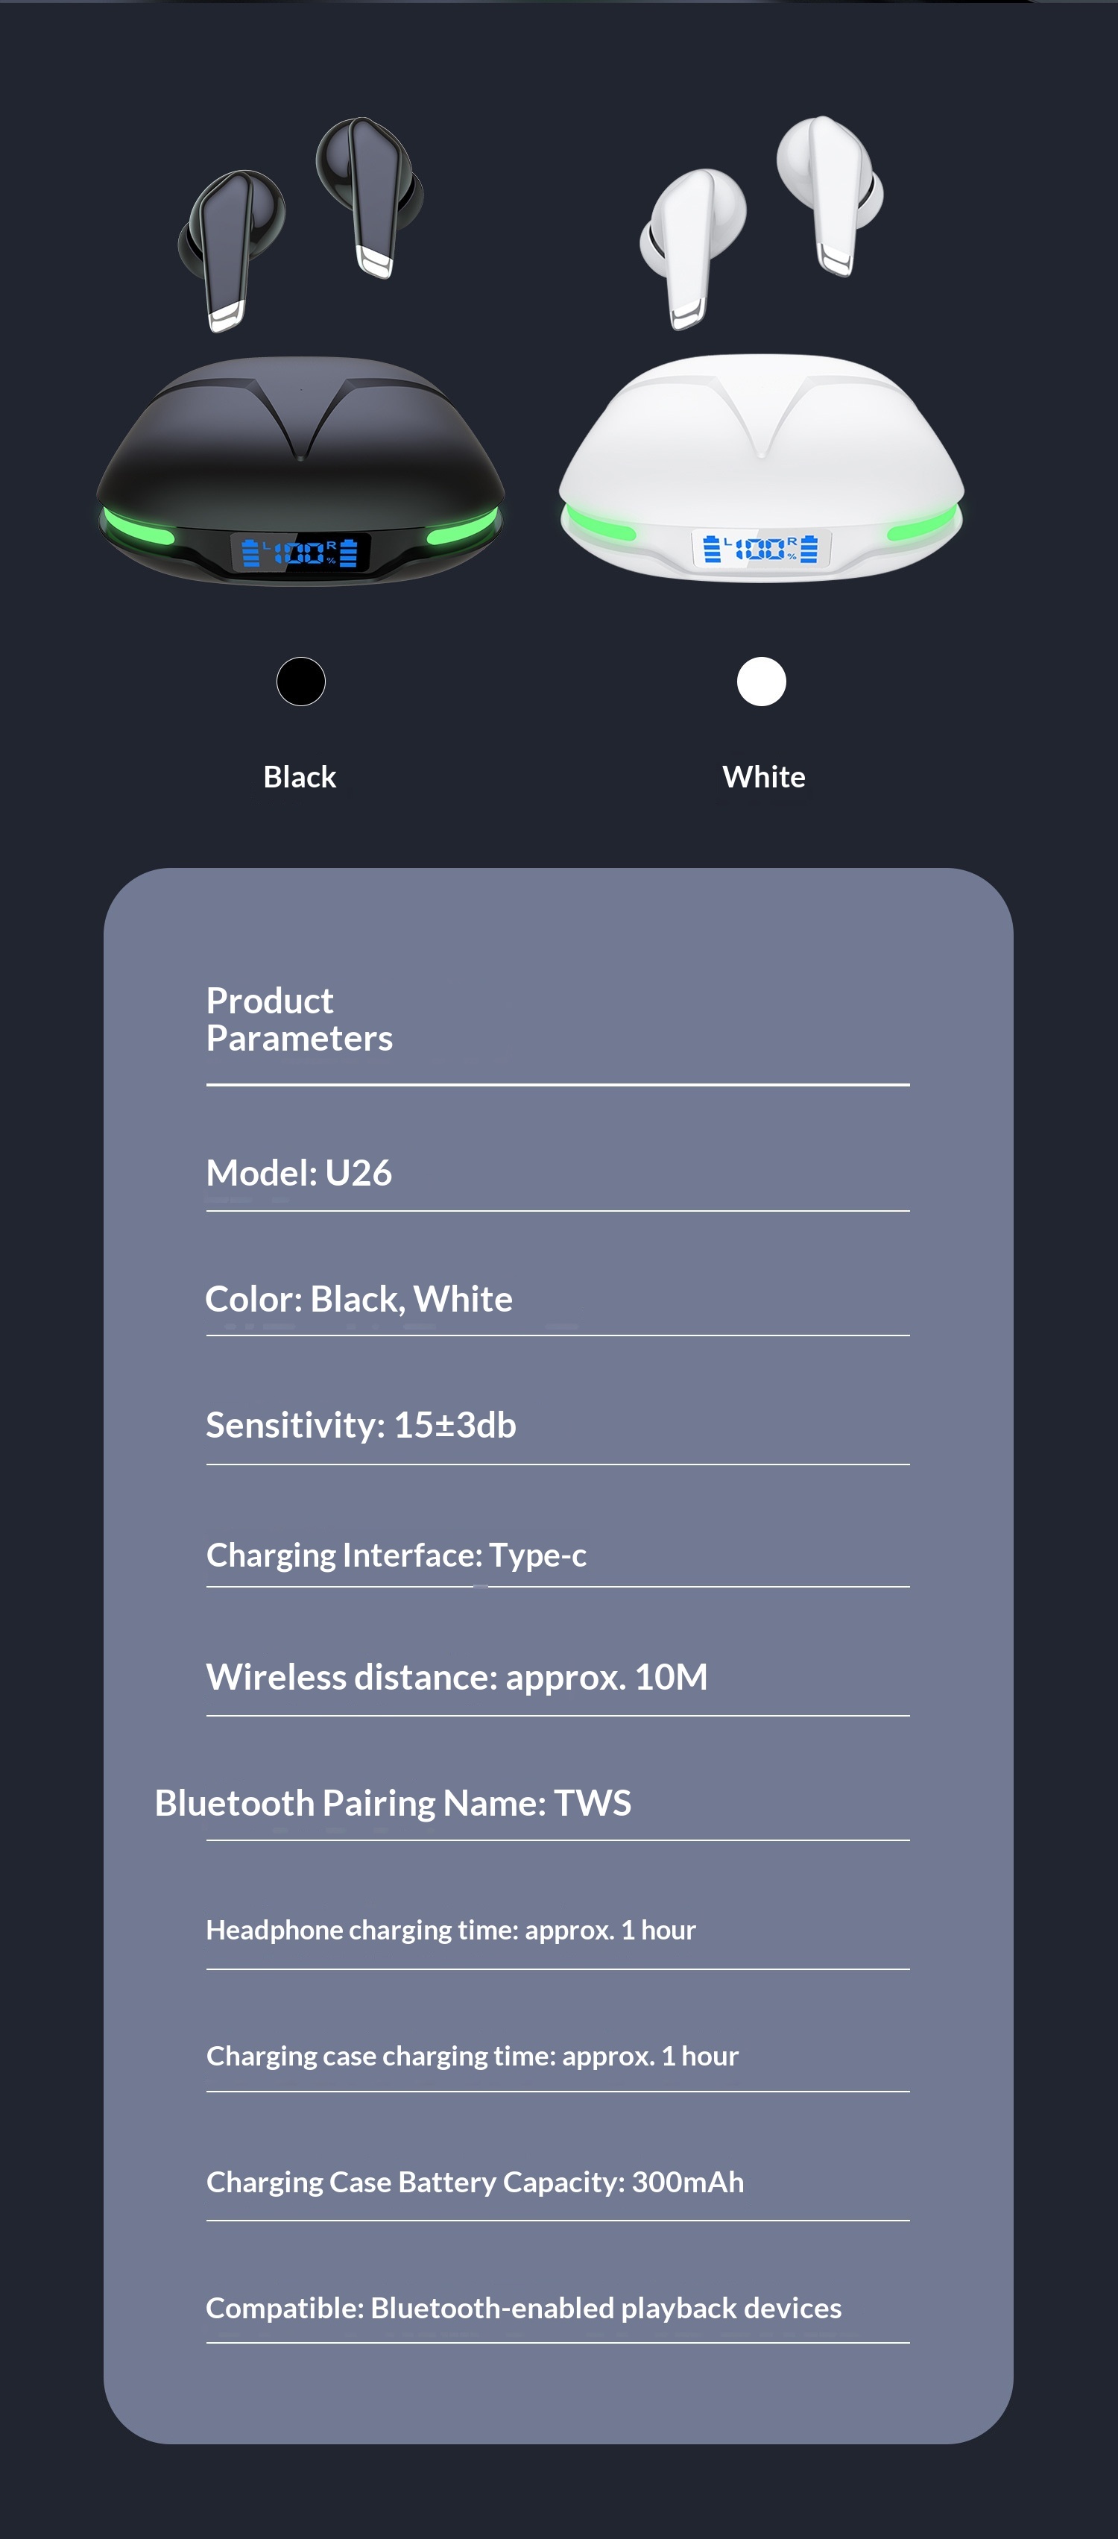Click the "Charging case charging time" row
The image size is (1118, 2539).
point(472,2056)
